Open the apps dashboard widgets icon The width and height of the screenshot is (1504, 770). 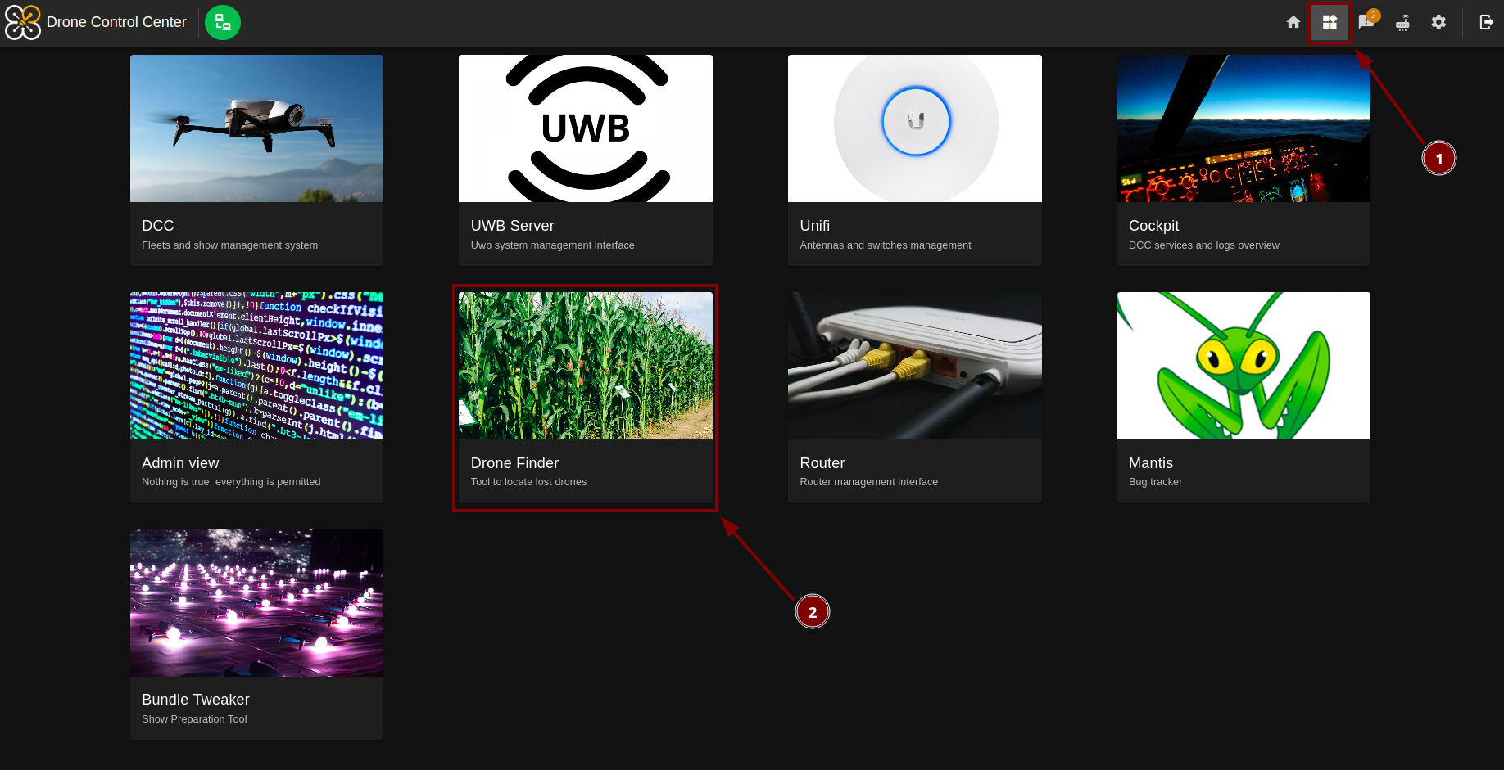tap(1329, 22)
